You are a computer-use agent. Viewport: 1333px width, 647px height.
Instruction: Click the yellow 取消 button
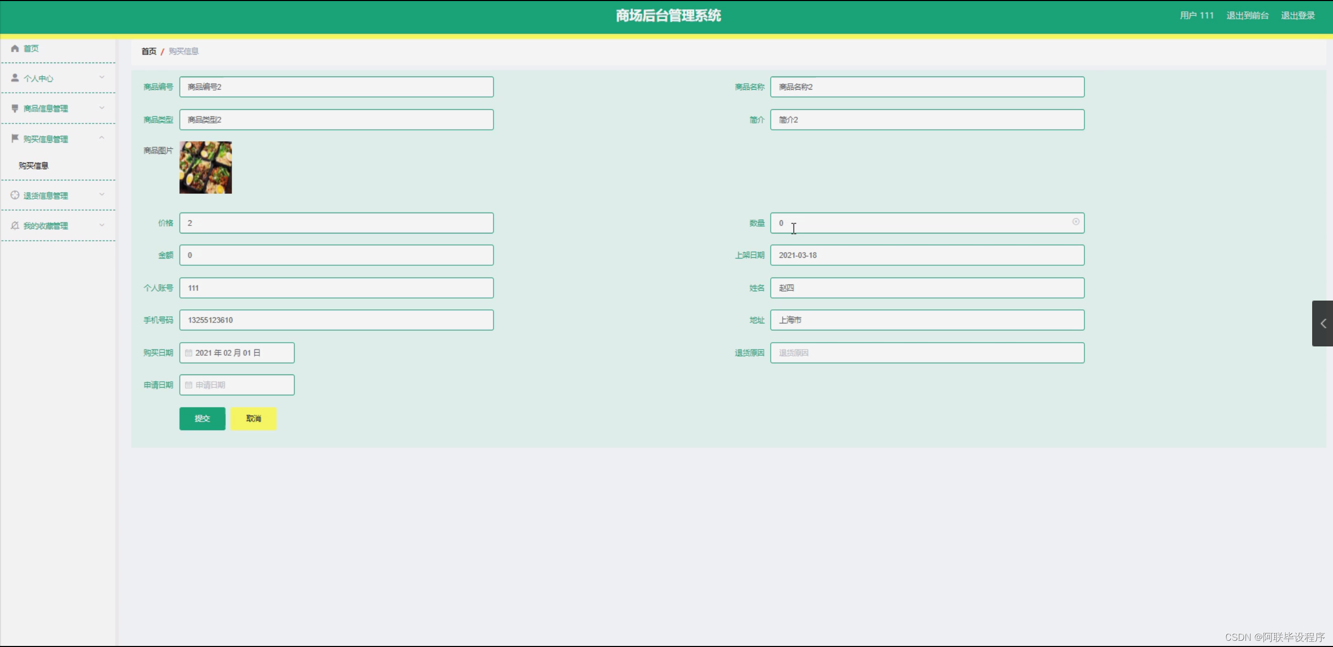tap(253, 418)
